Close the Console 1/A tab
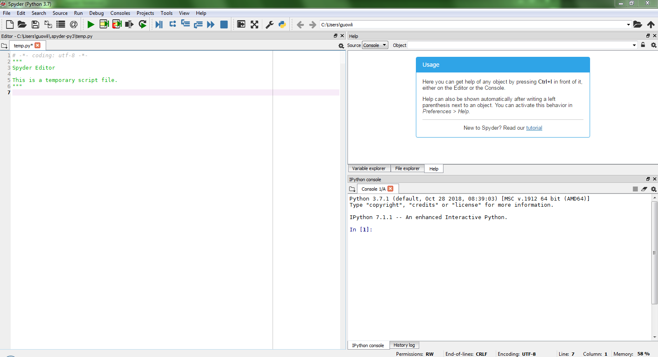Screen dimensions: 658x357 [x=390, y=189]
